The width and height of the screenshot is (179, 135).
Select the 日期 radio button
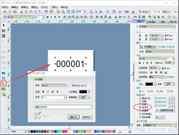tap(140, 101)
